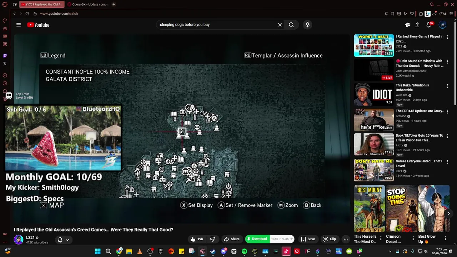The image size is (457, 257).
Task: Open the YouTube notifications bell
Action: tap(429, 25)
